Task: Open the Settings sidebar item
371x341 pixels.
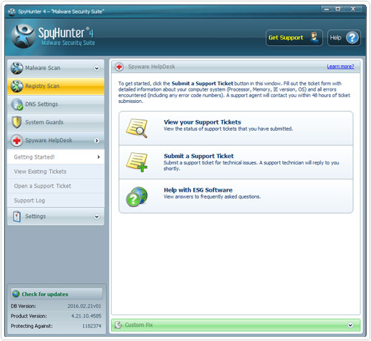Action: pos(56,217)
